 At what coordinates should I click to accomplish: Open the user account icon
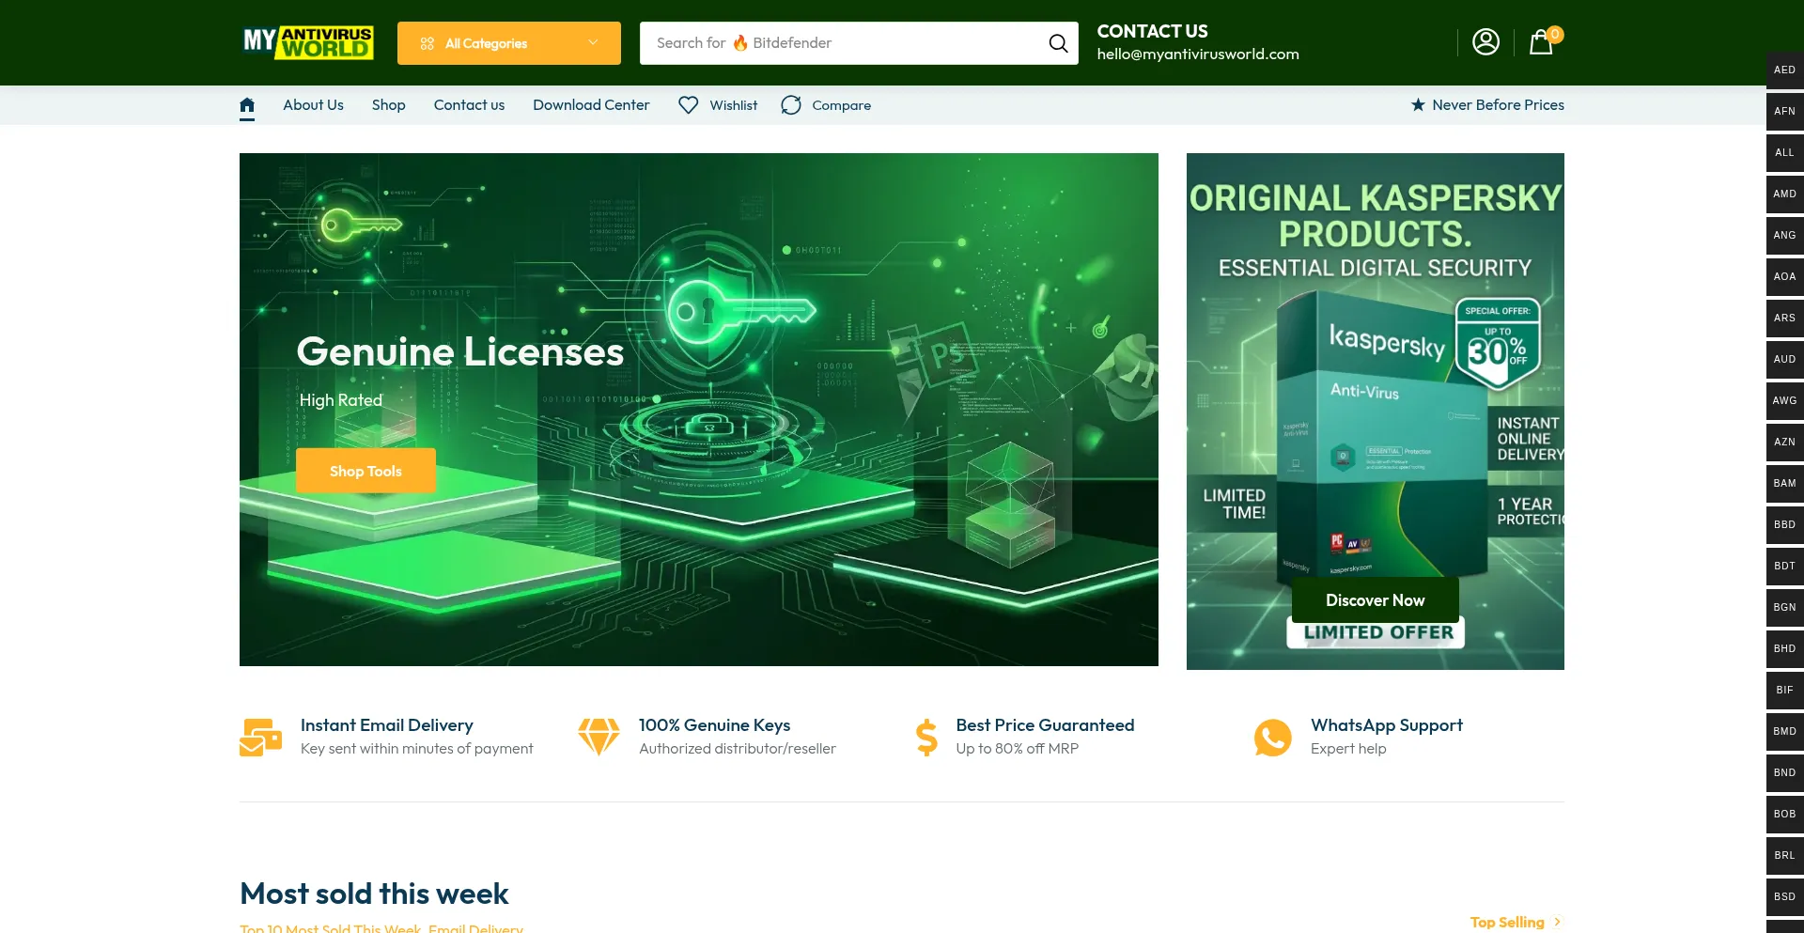pos(1485,42)
